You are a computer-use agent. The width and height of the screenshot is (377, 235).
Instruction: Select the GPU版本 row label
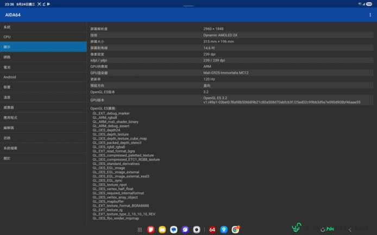click(97, 100)
